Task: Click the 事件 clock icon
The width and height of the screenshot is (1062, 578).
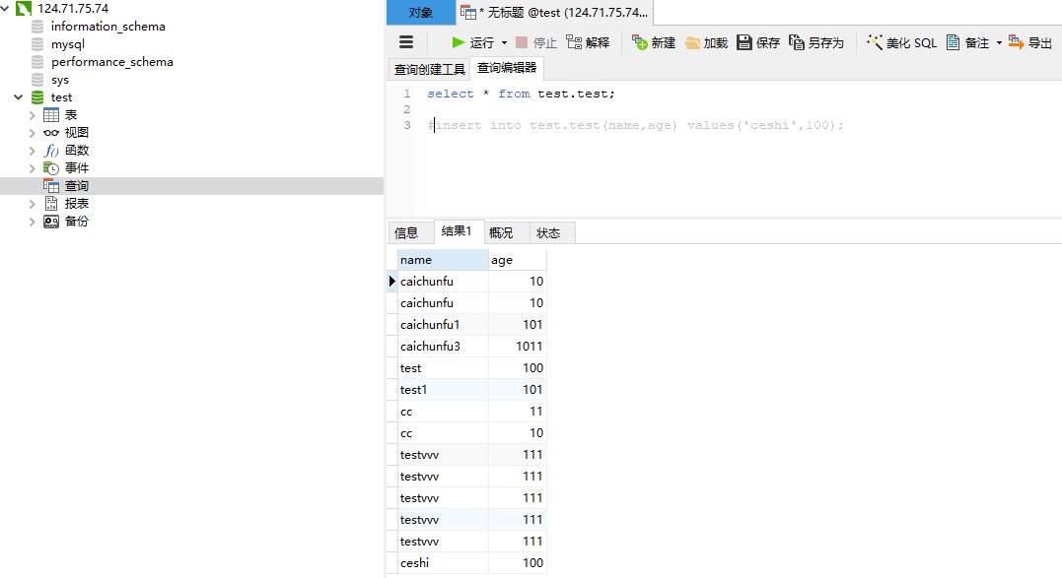Action: tap(51, 168)
